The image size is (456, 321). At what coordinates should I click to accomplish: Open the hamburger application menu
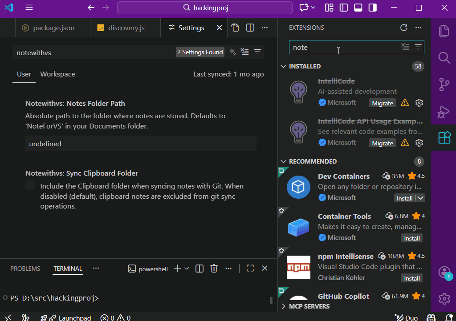click(29, 8)
